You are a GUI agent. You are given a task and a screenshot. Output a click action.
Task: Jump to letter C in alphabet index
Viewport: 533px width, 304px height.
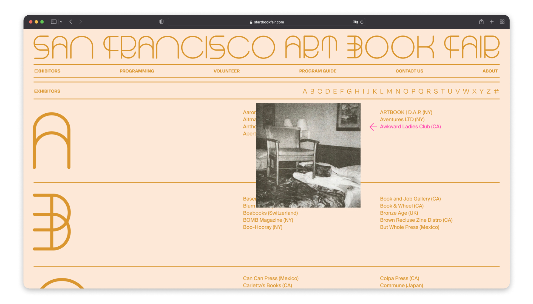point(320,91)
